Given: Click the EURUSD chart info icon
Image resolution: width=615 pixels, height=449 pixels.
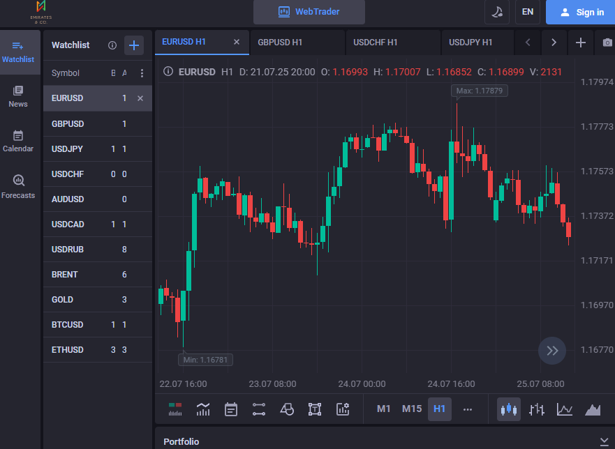Looking at the screenshot, I should (x=168, y=72).
